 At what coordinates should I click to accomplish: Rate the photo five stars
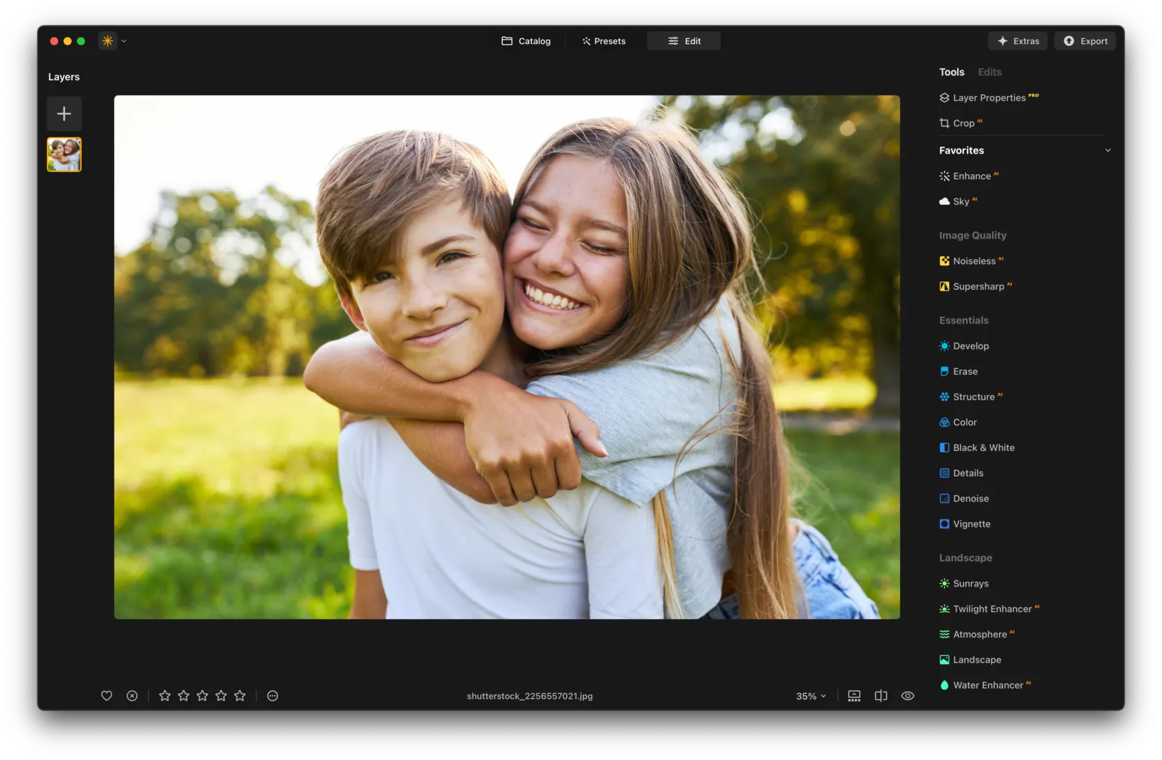point(240,696)
